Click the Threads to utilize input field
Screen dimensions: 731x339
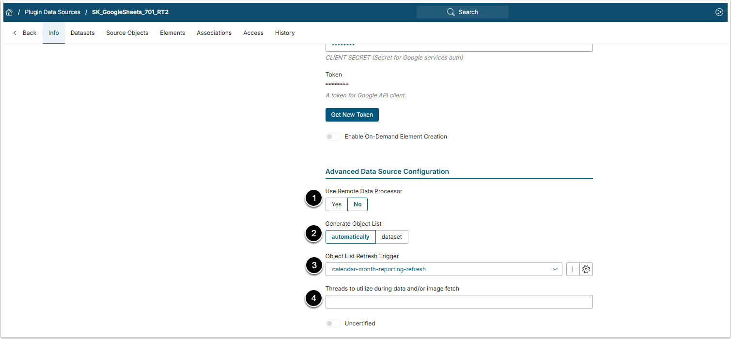tap(459, 302)
